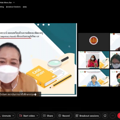Open the Breakout Sessions menu
Image resolution: width=120 pixels, height=120 pixels.
13,7
